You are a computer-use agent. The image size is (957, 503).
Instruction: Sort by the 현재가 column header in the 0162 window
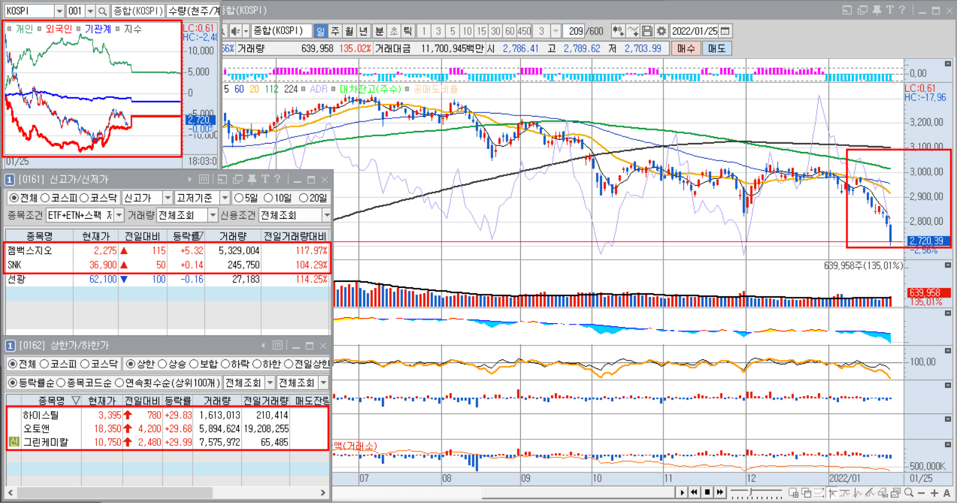(x=102, y=400)
